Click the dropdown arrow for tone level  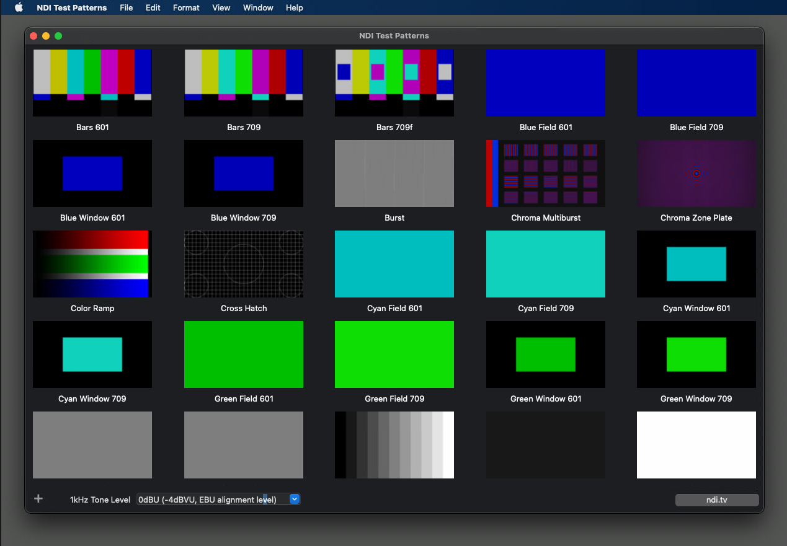(295, 500)
